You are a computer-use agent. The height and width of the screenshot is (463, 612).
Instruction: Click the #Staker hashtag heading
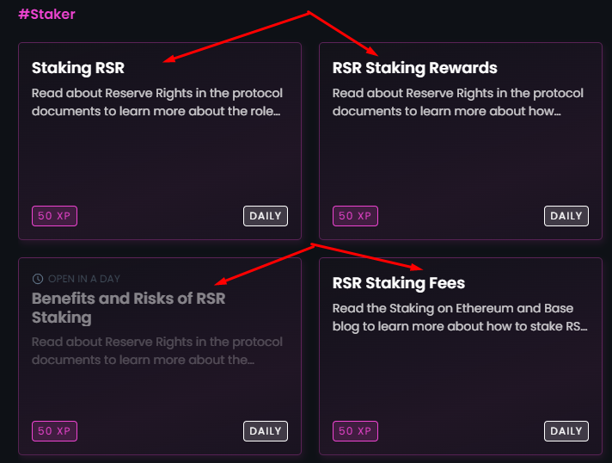pos(46,14)
